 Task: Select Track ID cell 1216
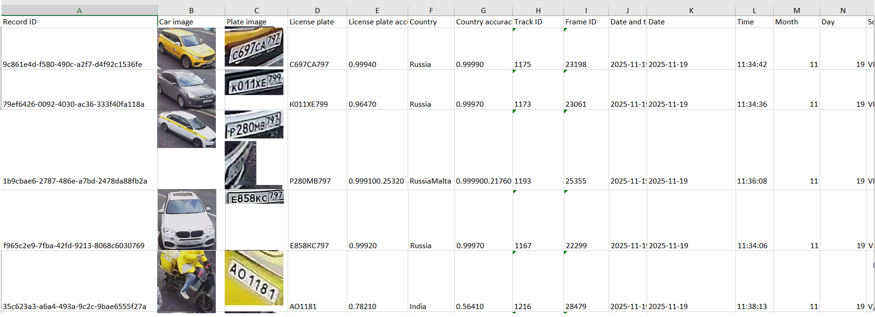[x=538, y=281]
